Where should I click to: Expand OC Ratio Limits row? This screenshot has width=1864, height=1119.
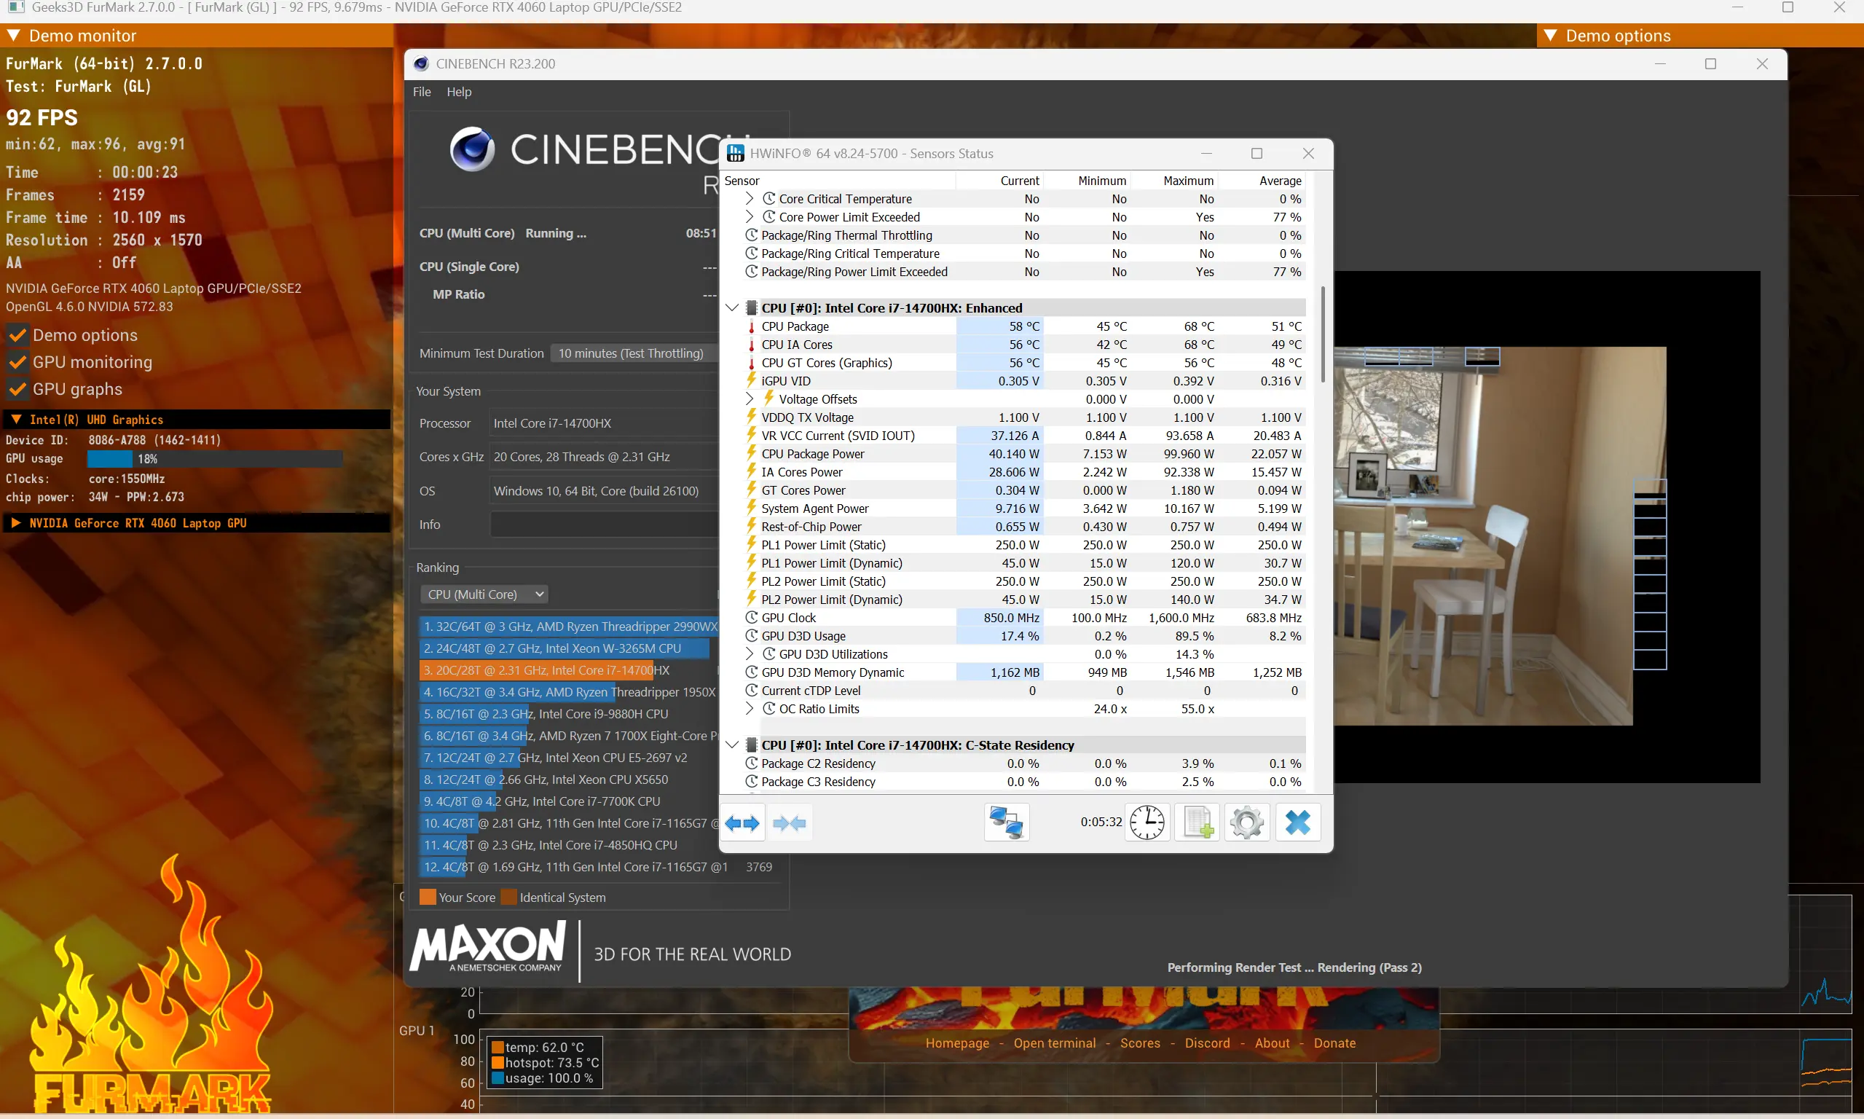click(x=750, y=709)
